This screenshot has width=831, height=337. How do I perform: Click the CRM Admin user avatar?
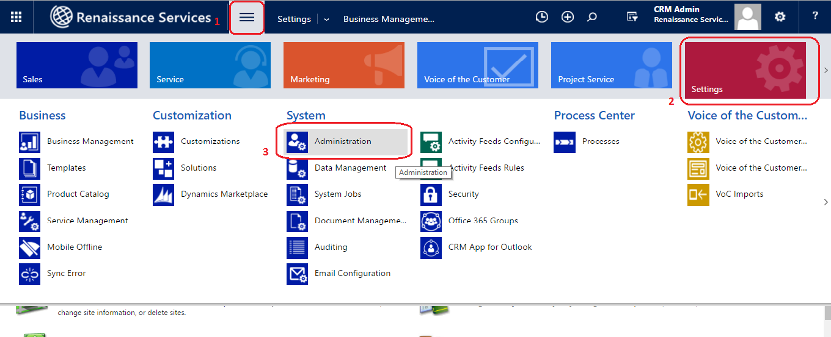(x=747, y=17)
